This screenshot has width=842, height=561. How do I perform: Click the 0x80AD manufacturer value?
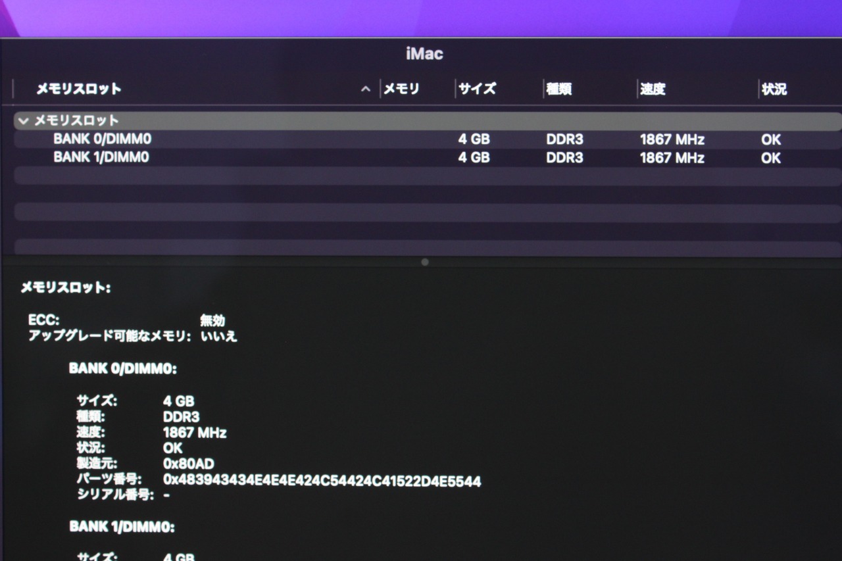click(188, 464)
